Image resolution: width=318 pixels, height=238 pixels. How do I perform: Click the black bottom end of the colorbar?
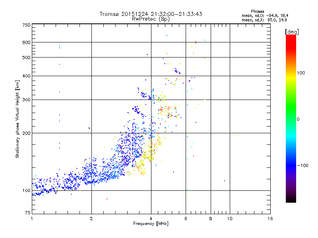291,200
